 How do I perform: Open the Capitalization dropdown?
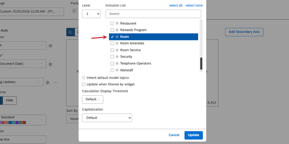pyautogui.click(x=107, y=118)
